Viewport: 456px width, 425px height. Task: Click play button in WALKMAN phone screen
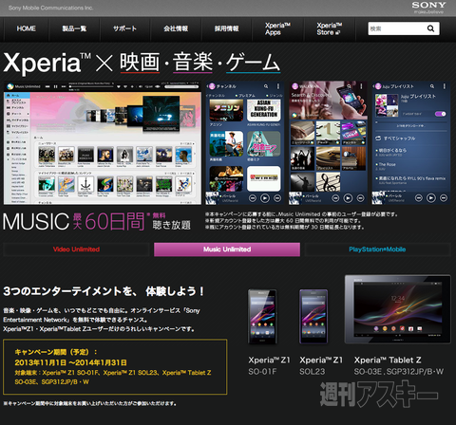tap(348, 198)
